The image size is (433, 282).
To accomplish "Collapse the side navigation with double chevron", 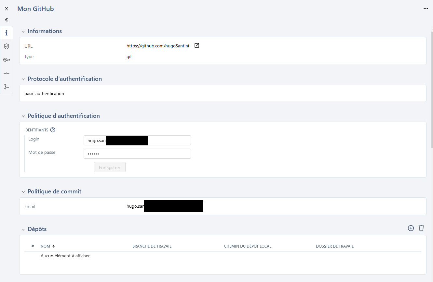I will tap(7, 20).
